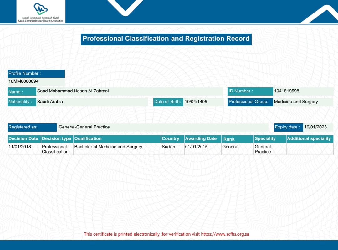Click the Rank column header

(229, 139)
